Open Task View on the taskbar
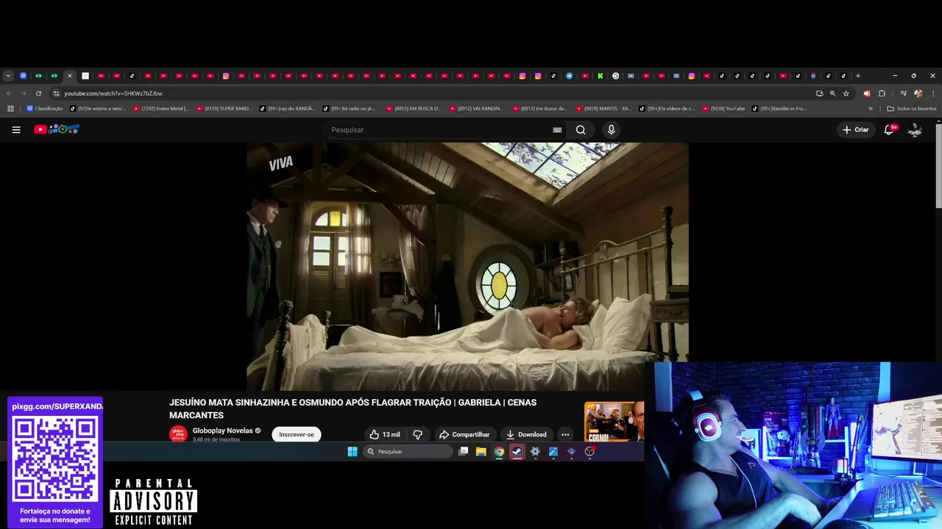 [463, 451]
